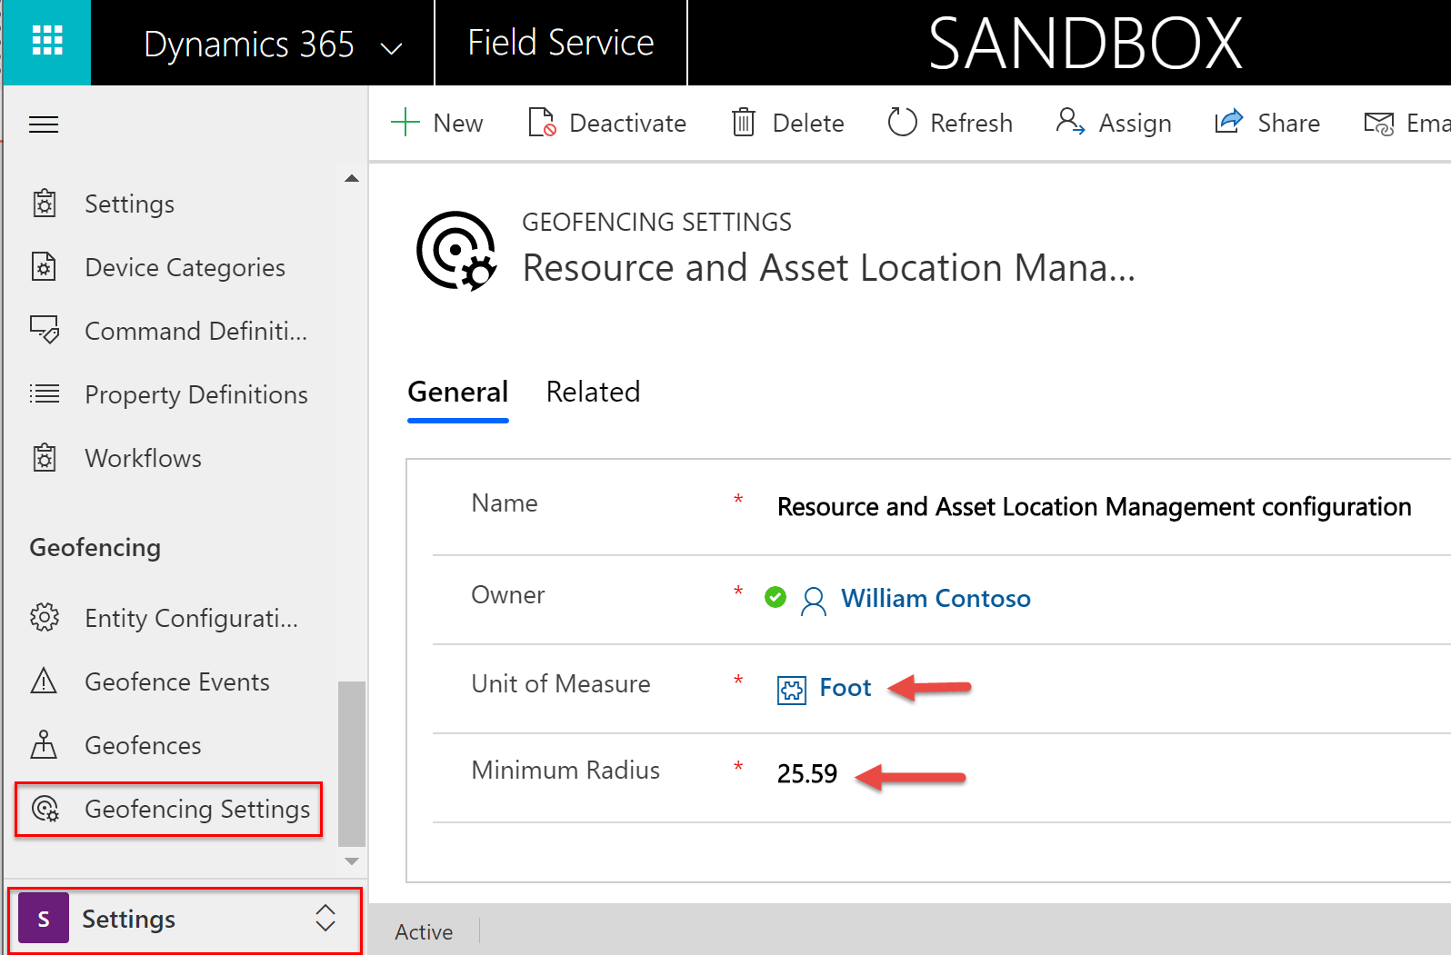
Task: Click the Share arrow icon
Action: pos(1228,122)
